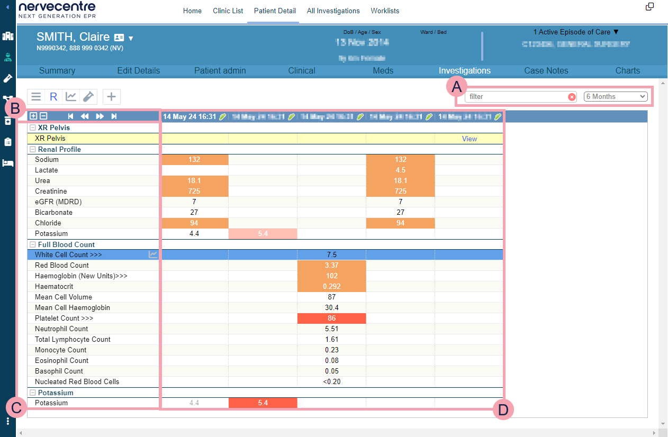This screenshot has width=668, height=437.
Task: Collapse the Renal Profile group
Action: [x=32, y=149]
